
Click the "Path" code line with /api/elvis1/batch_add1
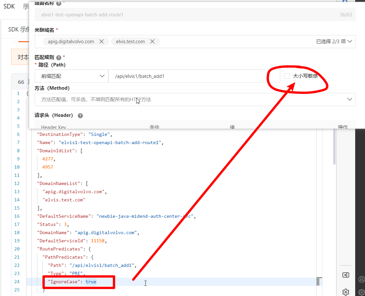coord(92,265)
